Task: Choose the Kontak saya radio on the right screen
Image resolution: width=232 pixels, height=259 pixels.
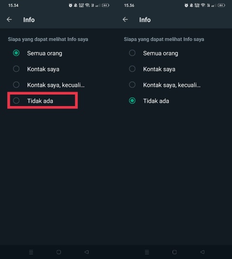Action: coord(132,69)
